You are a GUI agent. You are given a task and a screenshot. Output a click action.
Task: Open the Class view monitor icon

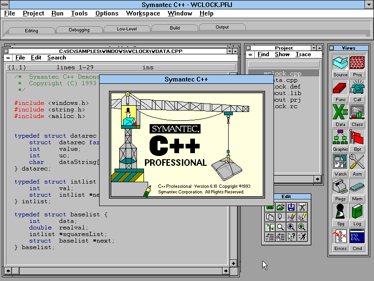pyautogui.click(x=357, y=112)
